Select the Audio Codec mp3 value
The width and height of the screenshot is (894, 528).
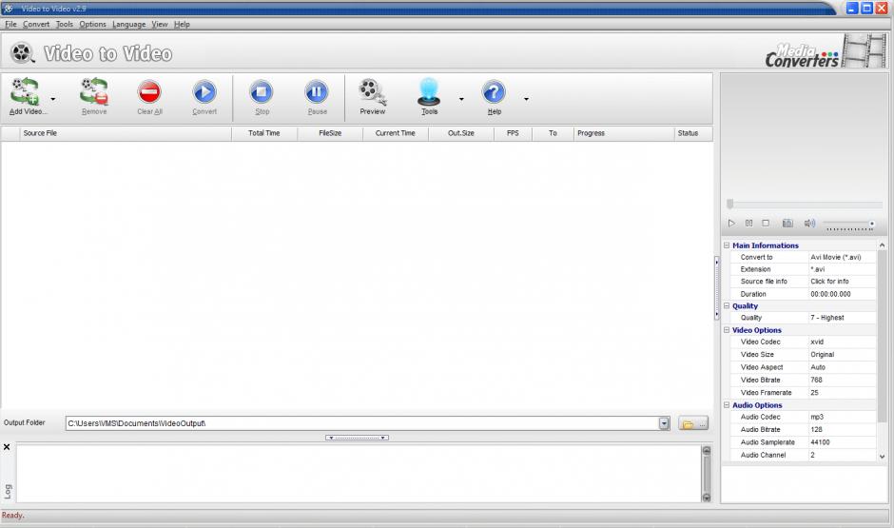(x=842, y=417)
